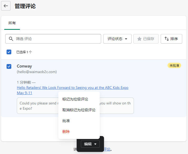Click the 未批准 status badge
The width and height of the screenshot is (188, 154).
[174, 65]
